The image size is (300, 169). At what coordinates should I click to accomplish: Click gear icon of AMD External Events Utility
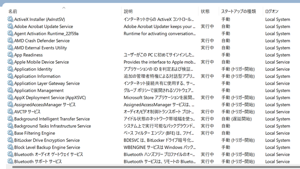click(10, 48)
